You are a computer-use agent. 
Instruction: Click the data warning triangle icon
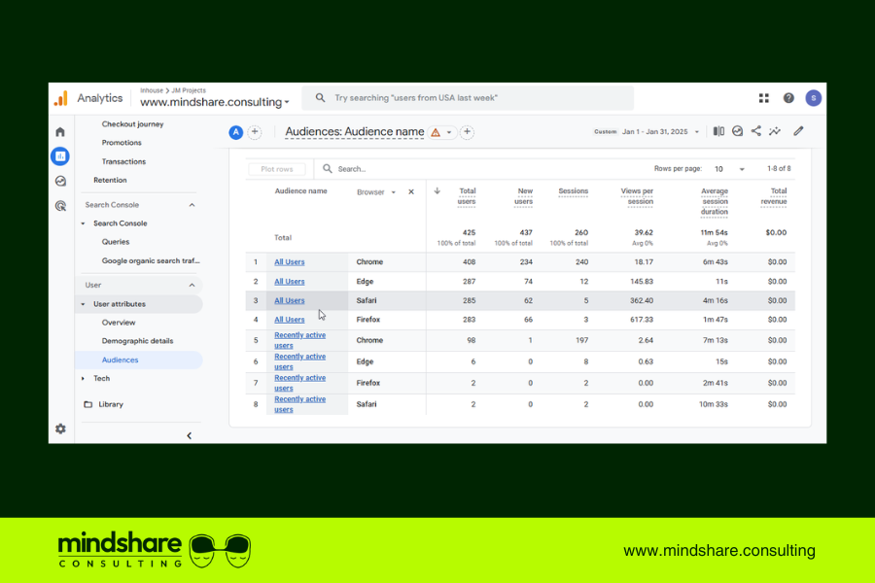(x=436, y=133)
